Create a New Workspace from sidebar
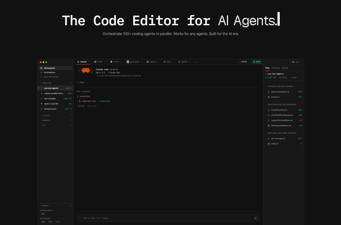 pos(56,77)
